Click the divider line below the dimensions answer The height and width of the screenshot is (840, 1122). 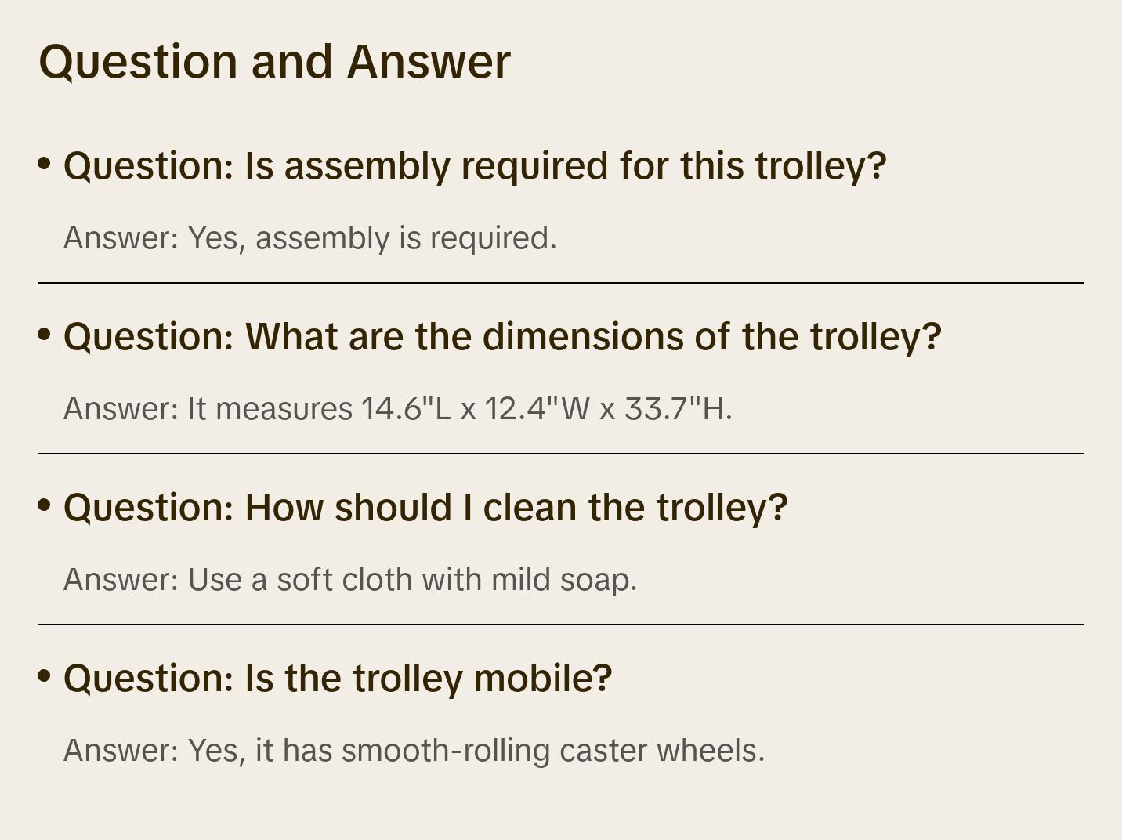(561, 454)
